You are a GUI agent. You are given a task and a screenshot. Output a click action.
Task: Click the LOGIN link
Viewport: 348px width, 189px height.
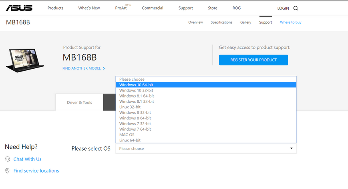coord(283,8)
